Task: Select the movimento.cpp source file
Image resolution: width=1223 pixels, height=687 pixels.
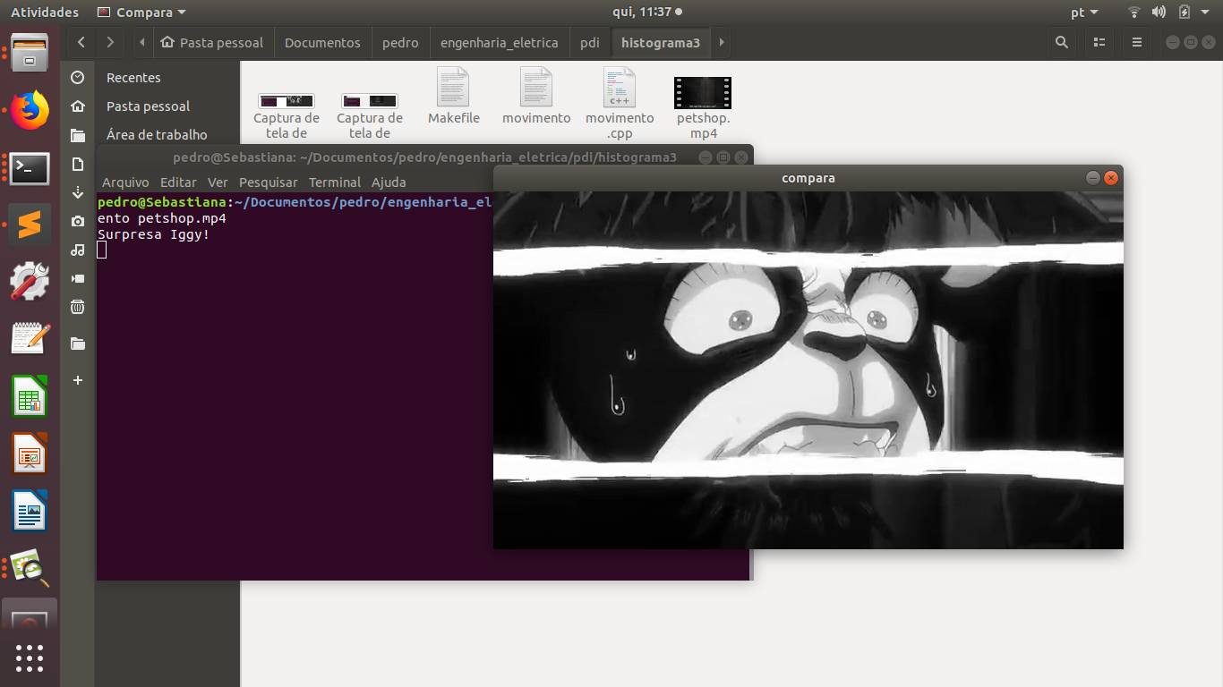Action: pyautogui.click(x=620, y=103)
